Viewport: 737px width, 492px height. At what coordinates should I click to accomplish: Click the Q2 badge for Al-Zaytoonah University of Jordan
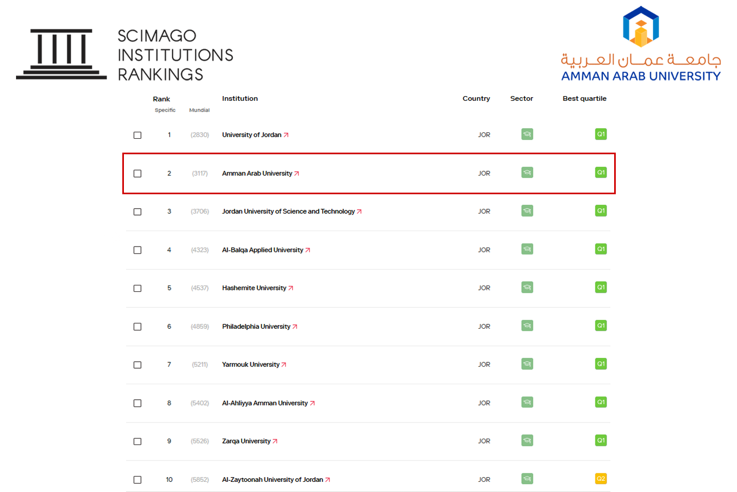601,479
